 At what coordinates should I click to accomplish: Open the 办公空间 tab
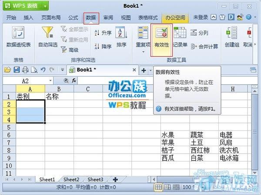(x=175, y=18)
